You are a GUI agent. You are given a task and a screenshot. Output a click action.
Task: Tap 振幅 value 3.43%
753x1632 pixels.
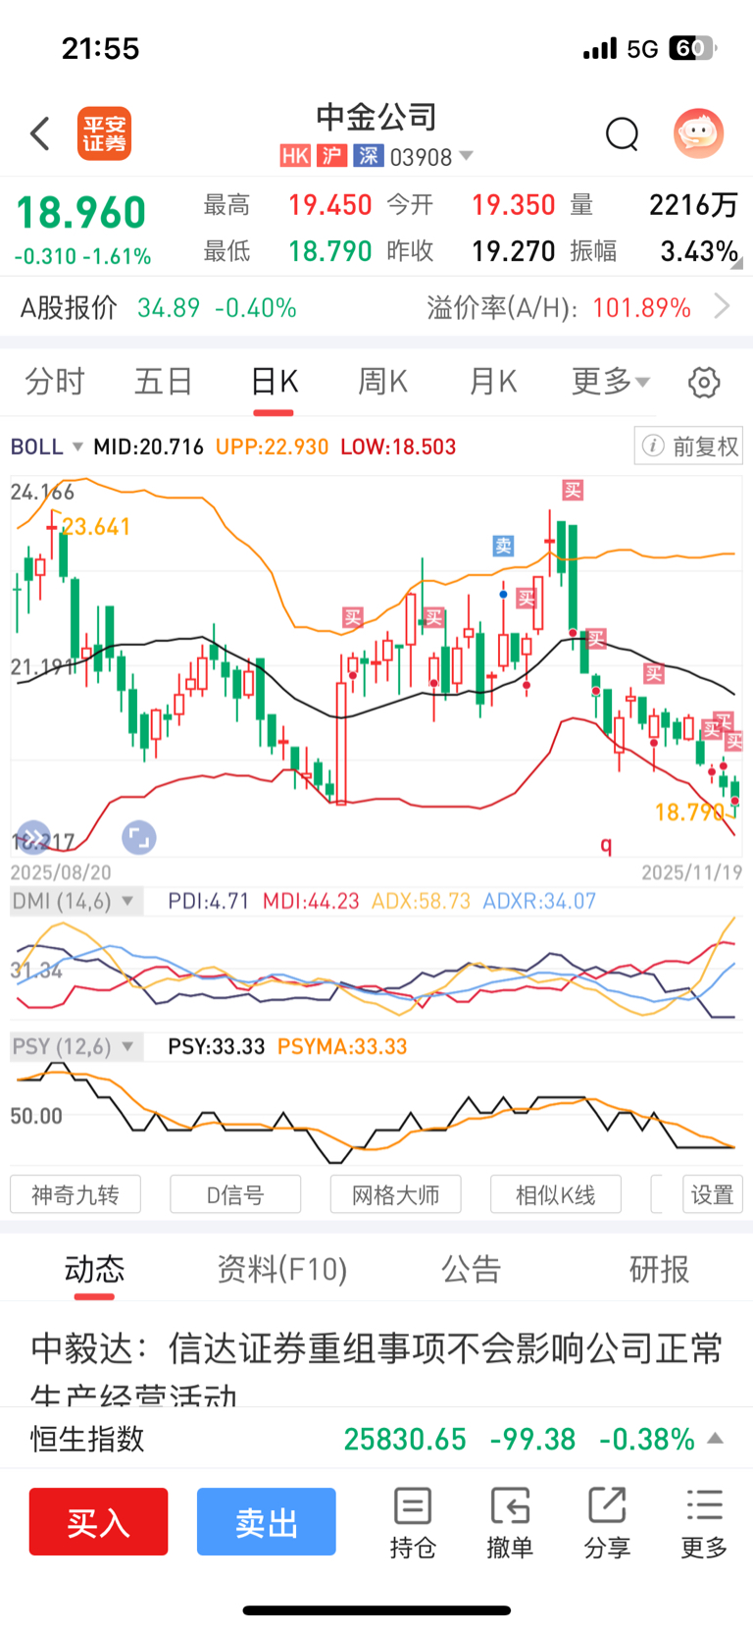[699, 251]
